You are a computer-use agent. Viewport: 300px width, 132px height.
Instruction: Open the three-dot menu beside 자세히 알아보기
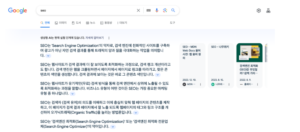pyautogui.click(x=109, y=38)
